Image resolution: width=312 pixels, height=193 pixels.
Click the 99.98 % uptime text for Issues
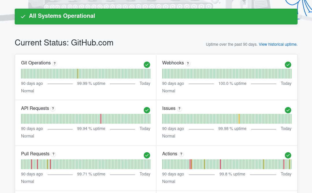(232, 129)
